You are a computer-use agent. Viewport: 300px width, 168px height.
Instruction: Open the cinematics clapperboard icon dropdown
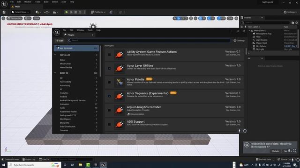point(55,12)
